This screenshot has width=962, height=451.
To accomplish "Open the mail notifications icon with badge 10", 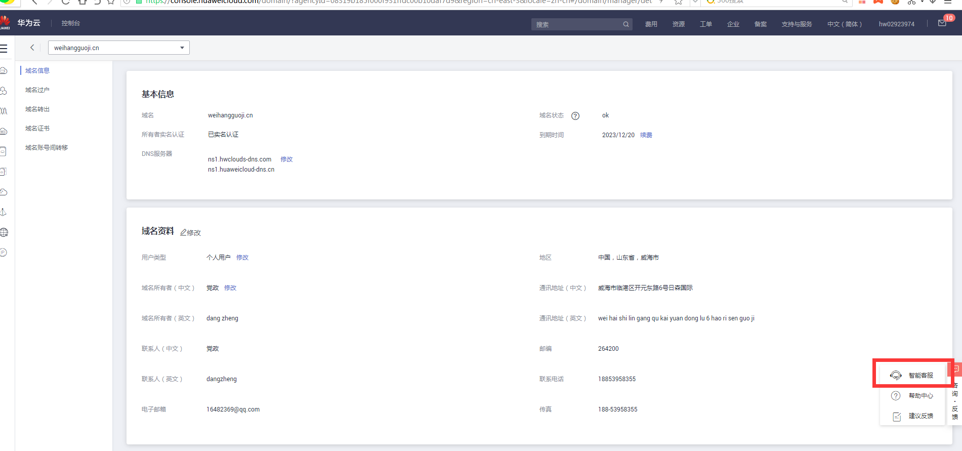I will tap(942, 23).
